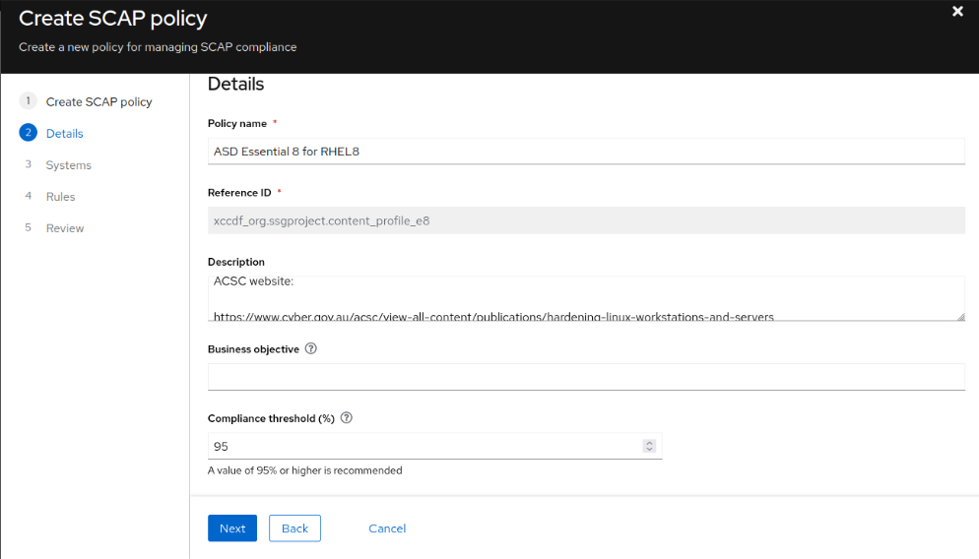Jump to Review wizard step

point(65,228)
